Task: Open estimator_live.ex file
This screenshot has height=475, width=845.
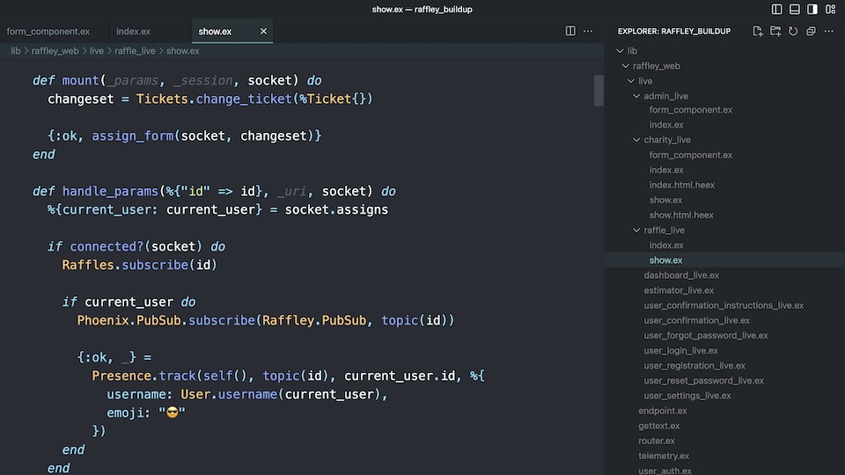Action: (679, 290)
